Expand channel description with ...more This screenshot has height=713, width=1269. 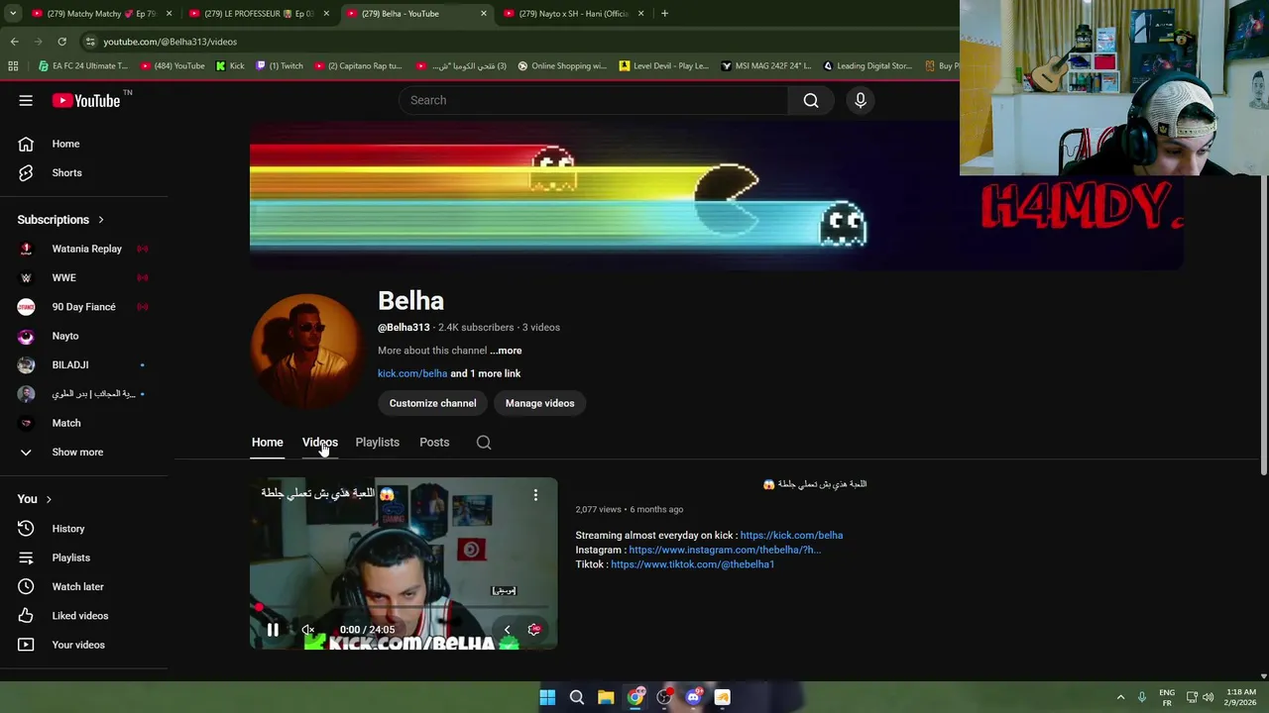tap(506, 351)
